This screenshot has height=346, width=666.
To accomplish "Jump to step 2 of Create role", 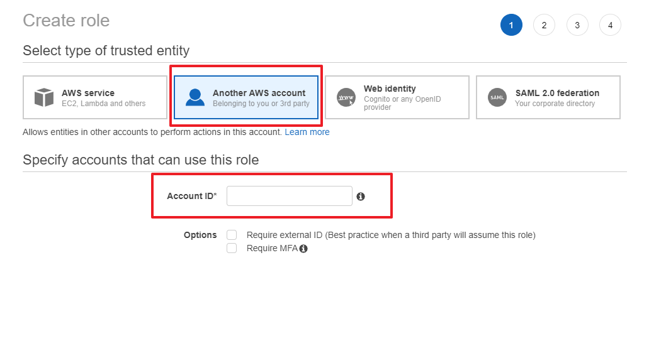I will coord(544,25).
